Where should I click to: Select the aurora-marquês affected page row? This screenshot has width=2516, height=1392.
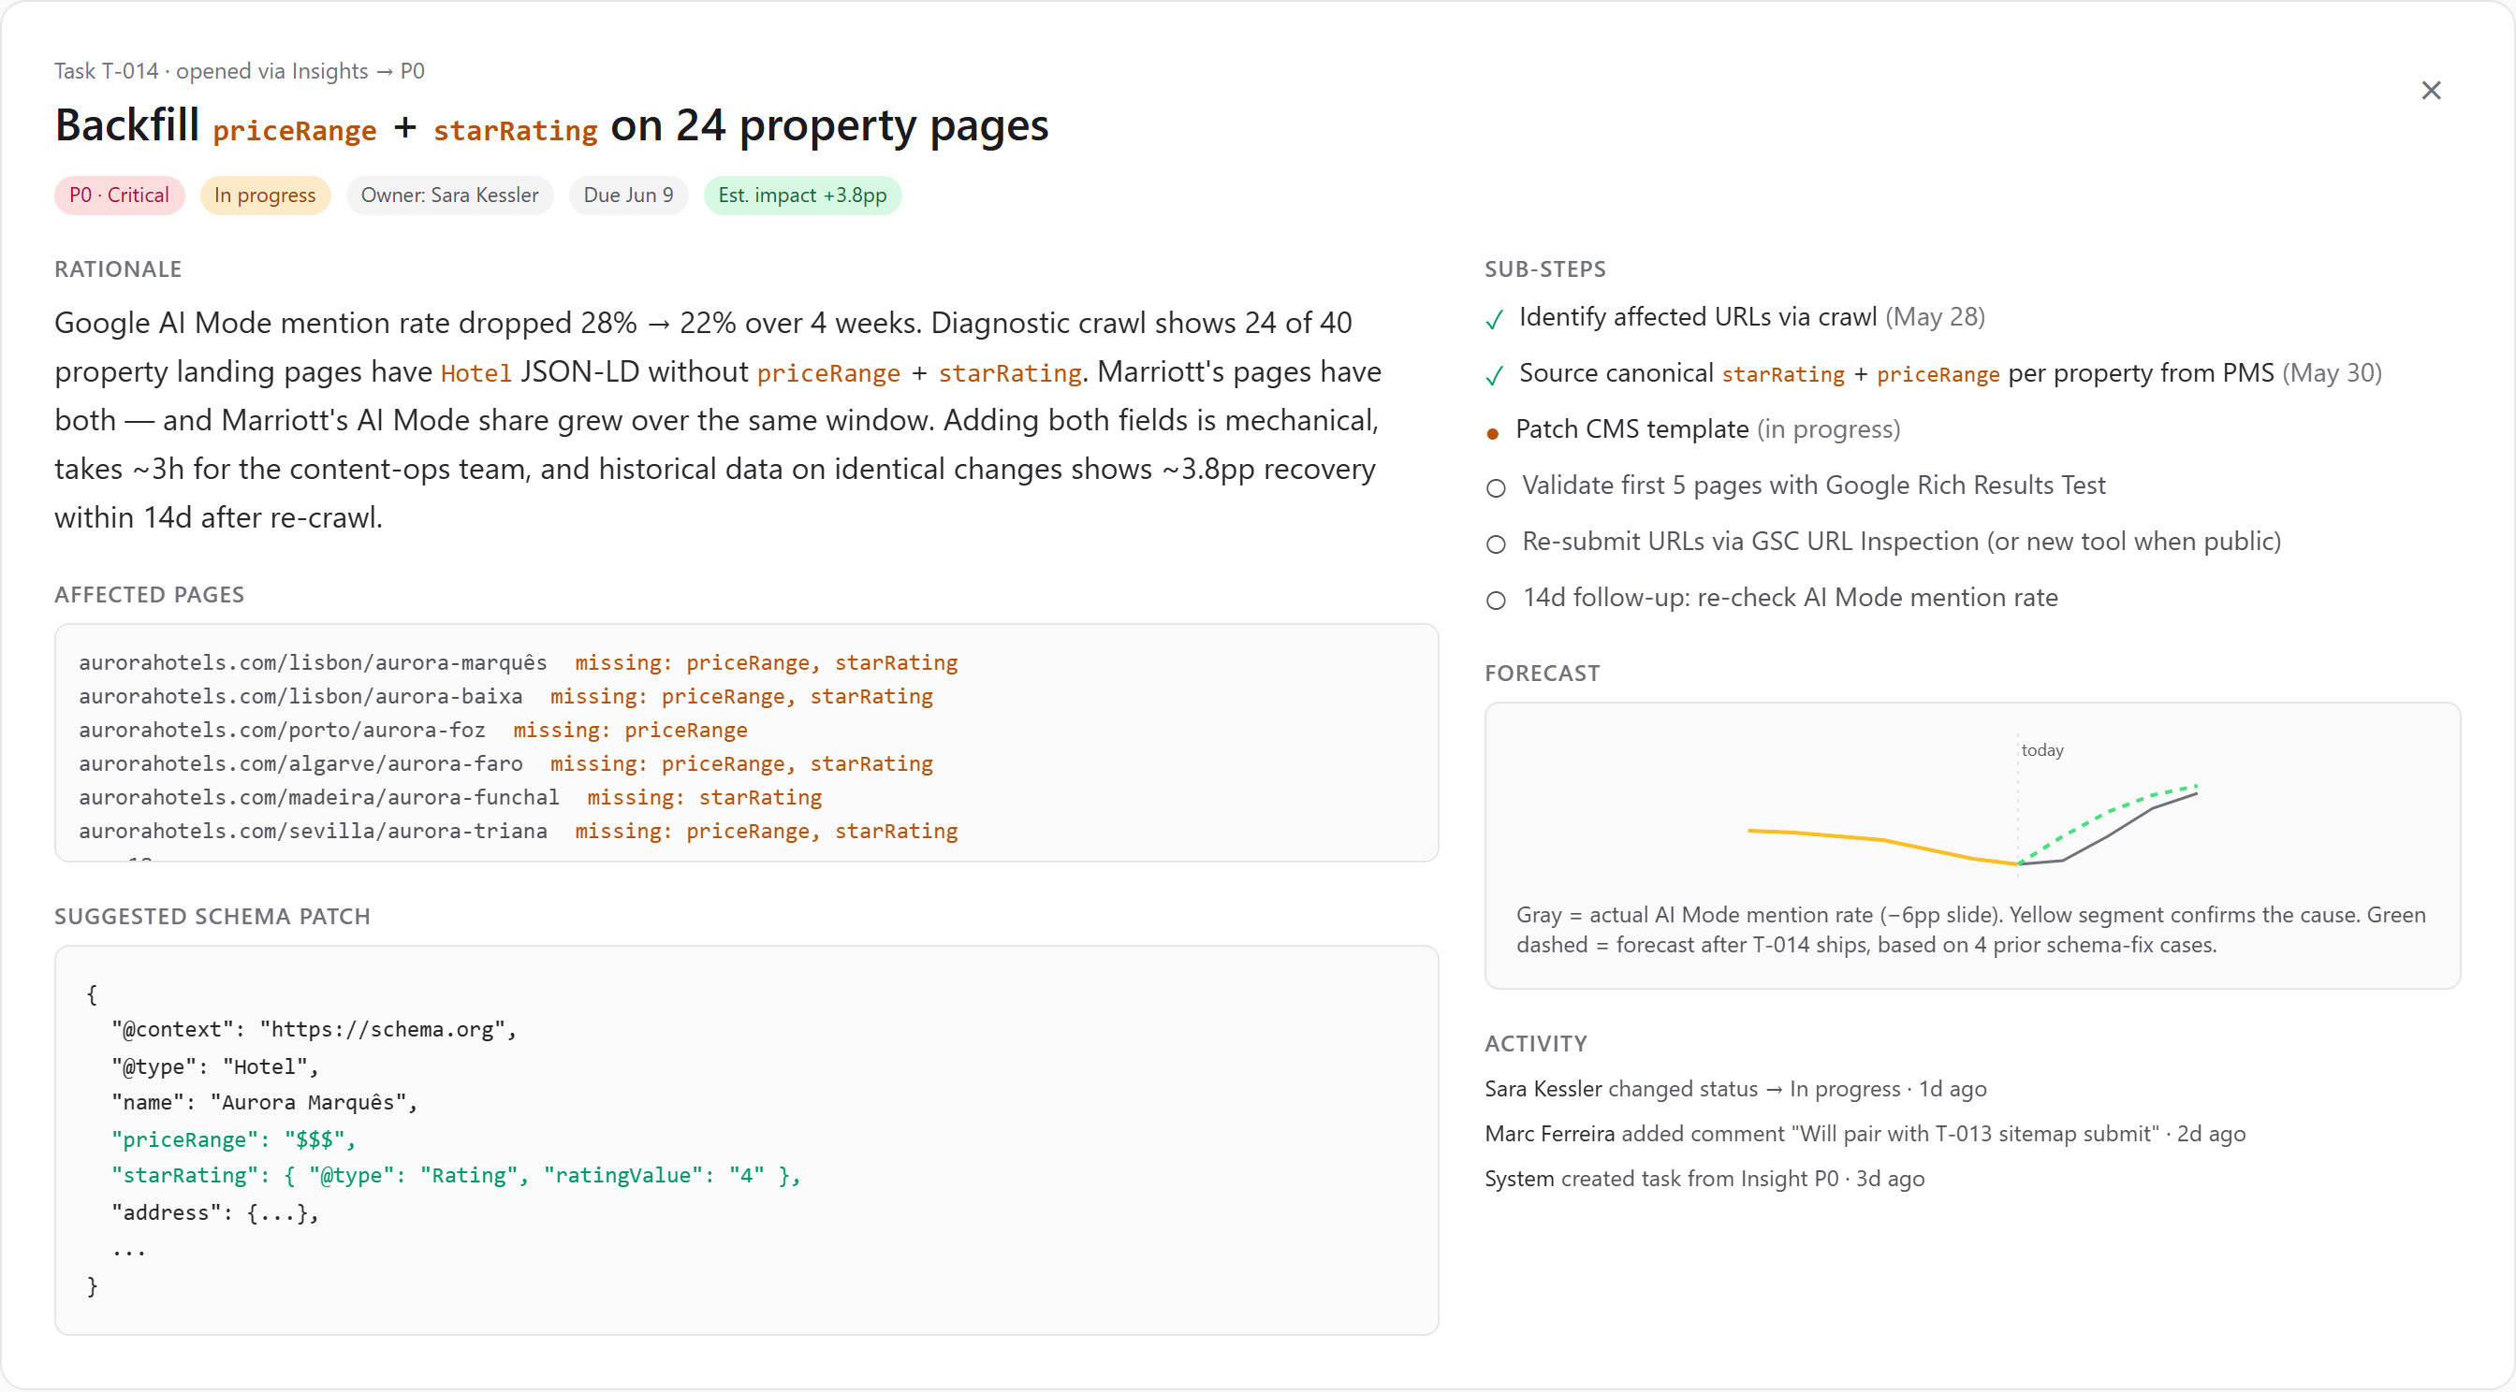click(518, 663)
